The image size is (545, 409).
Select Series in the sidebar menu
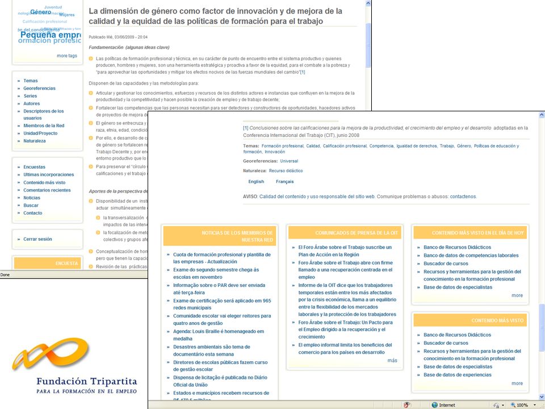(x=30, y=96)
